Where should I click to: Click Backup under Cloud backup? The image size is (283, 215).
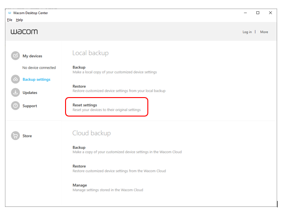(79, 147)
